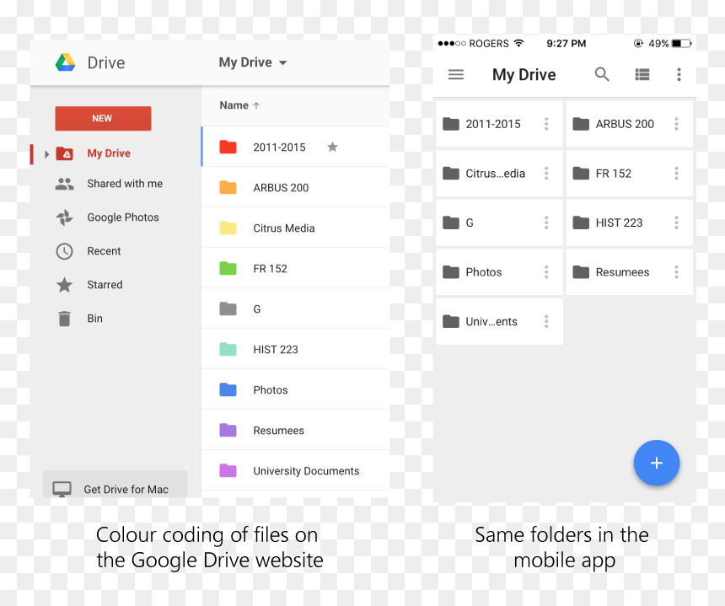Click the Bin trash can icon
The image size is (725, 606).
click(x=64, y=319)
